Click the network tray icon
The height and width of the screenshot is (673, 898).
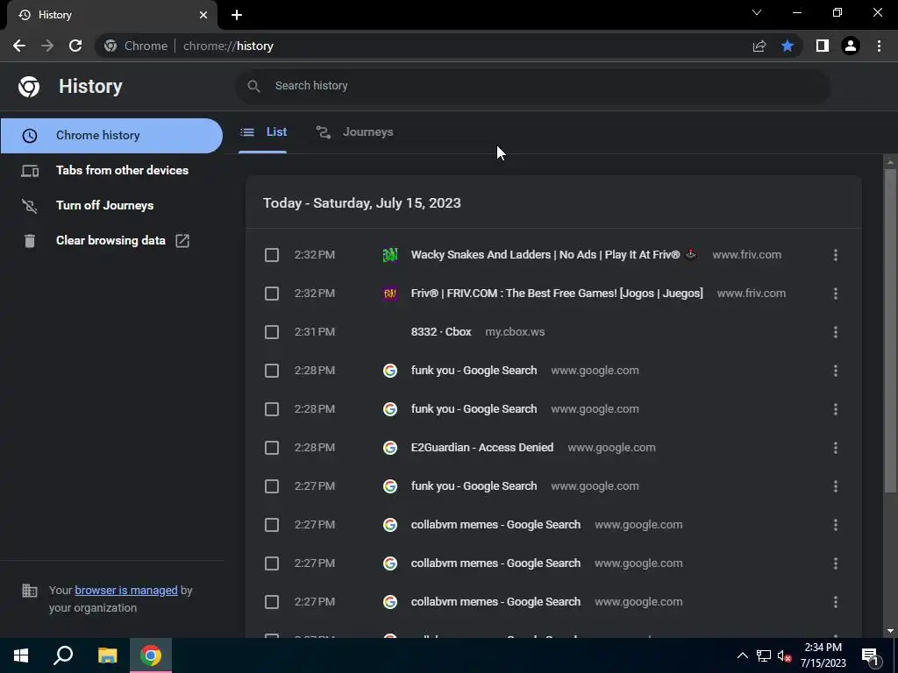point(764,655)
